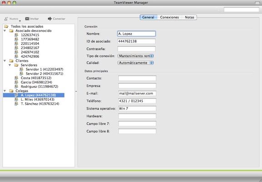The height and width of the screenshot is (182, 262).
Task: Click the L. Miles partner icon
Action: click(16, 99)
